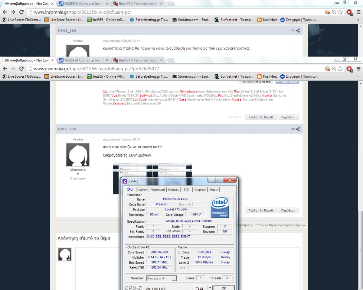The width and height of the screenshot is (363, 290).
Task: Click blocked-cookie icon in the p=52675877 address bar
Action: click(x=328, y=69)
